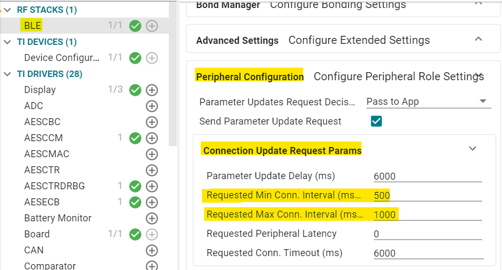Add another AESCCM instance
This screenshot has width=502, height=270.
click(x=152, y=138)
